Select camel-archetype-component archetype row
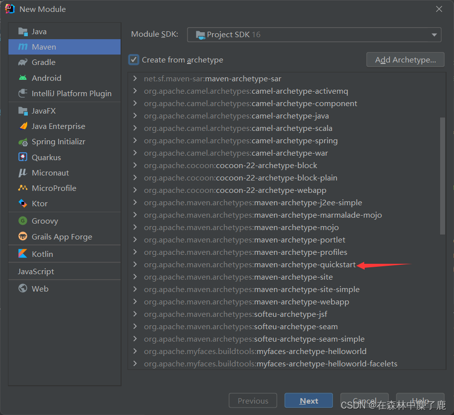 [287, 103]
